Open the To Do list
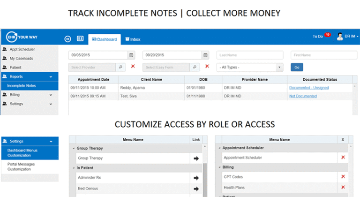This screenshot has height=197, width=360. pyautogui.click(x=317, y=36)
